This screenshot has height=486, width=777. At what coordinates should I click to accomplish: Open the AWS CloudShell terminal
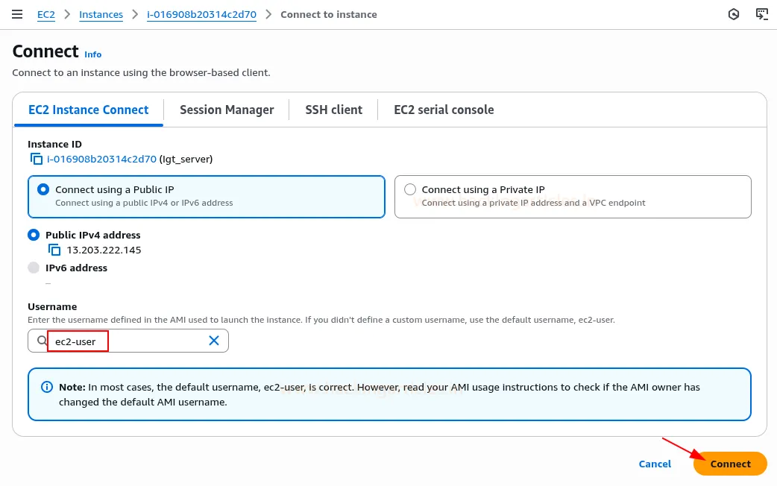761,13
